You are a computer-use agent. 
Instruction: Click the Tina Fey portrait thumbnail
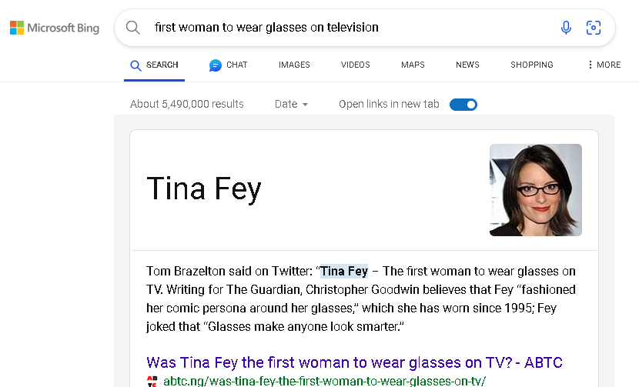(x=535, y=189)
